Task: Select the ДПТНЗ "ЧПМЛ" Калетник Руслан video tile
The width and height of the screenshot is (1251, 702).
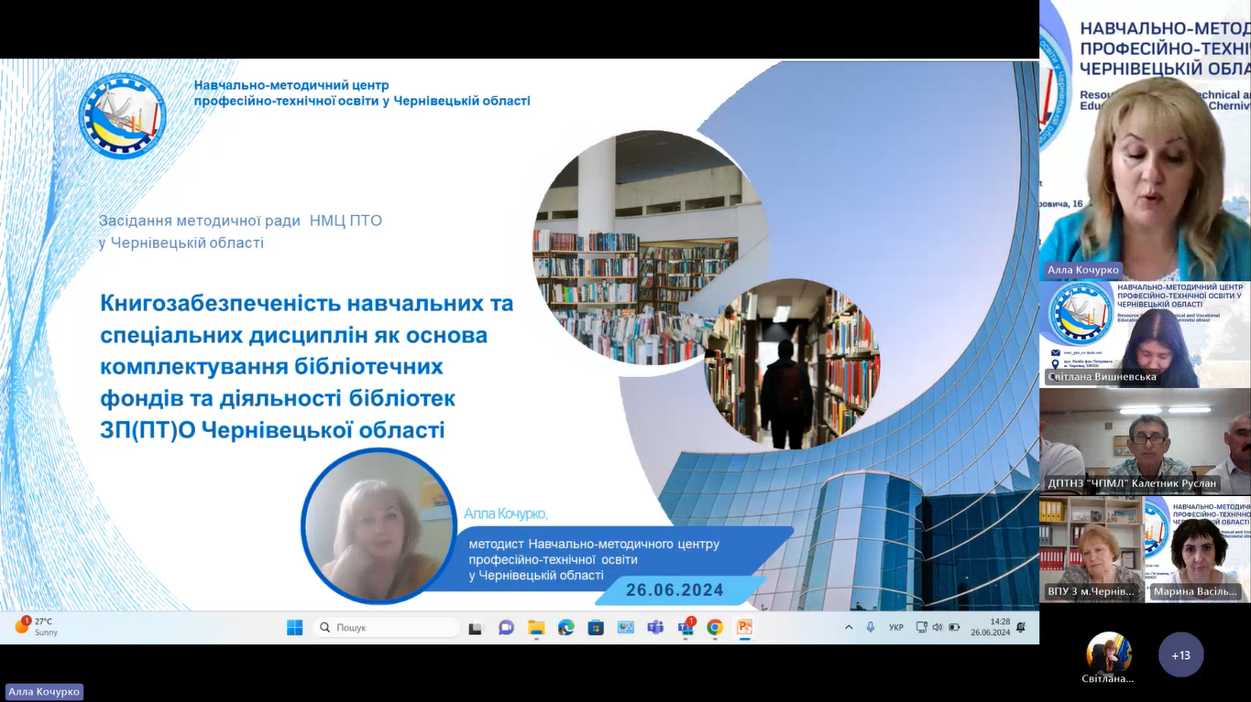Action: point(1145,441)
